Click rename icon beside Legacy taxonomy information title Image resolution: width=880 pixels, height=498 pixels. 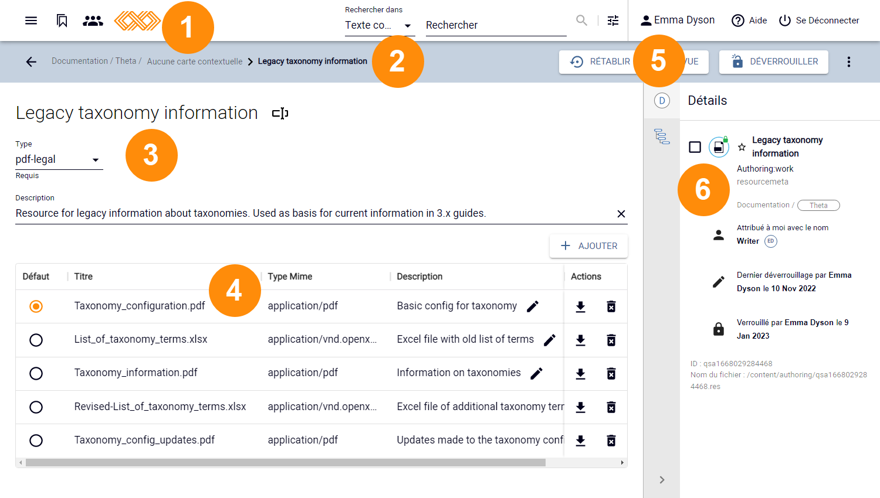pos(280,113)
